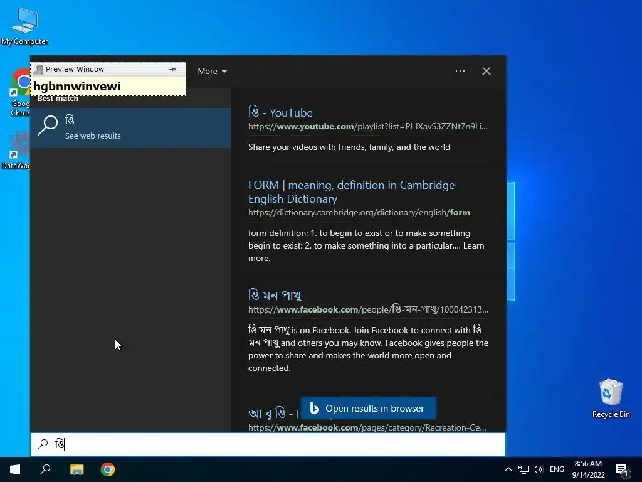Launch Chrome from the taskbar

[108, 469]
